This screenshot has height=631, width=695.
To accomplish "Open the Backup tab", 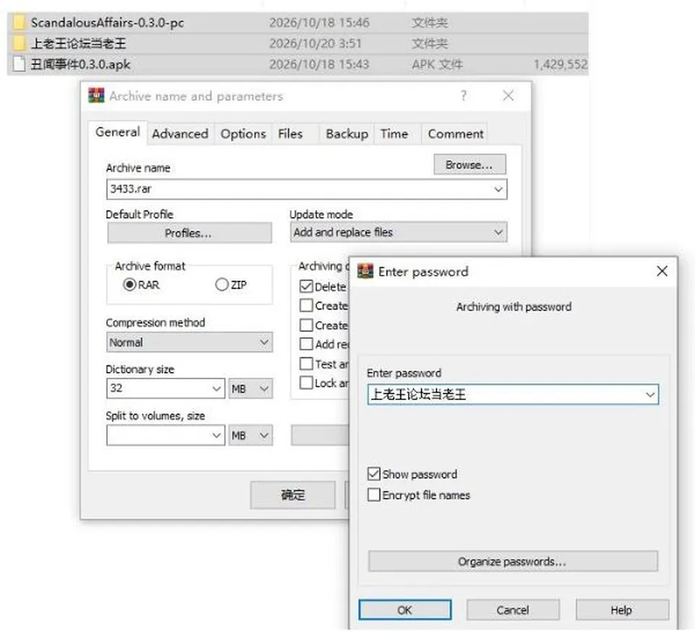I will 347,134.
